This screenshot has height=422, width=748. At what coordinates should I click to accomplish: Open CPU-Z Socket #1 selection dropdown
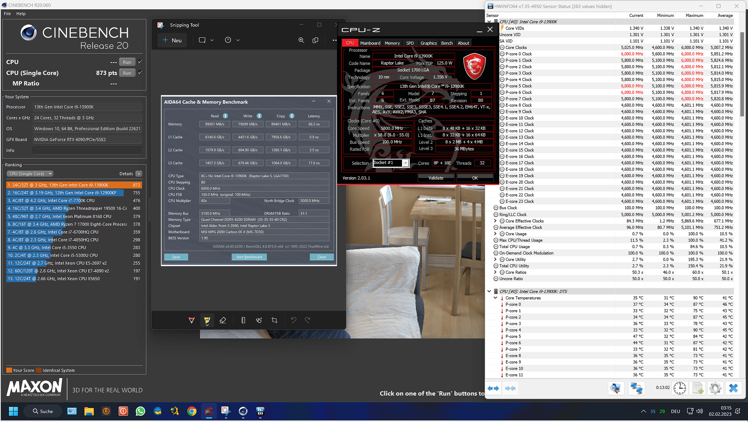click(x=391, y=163)
